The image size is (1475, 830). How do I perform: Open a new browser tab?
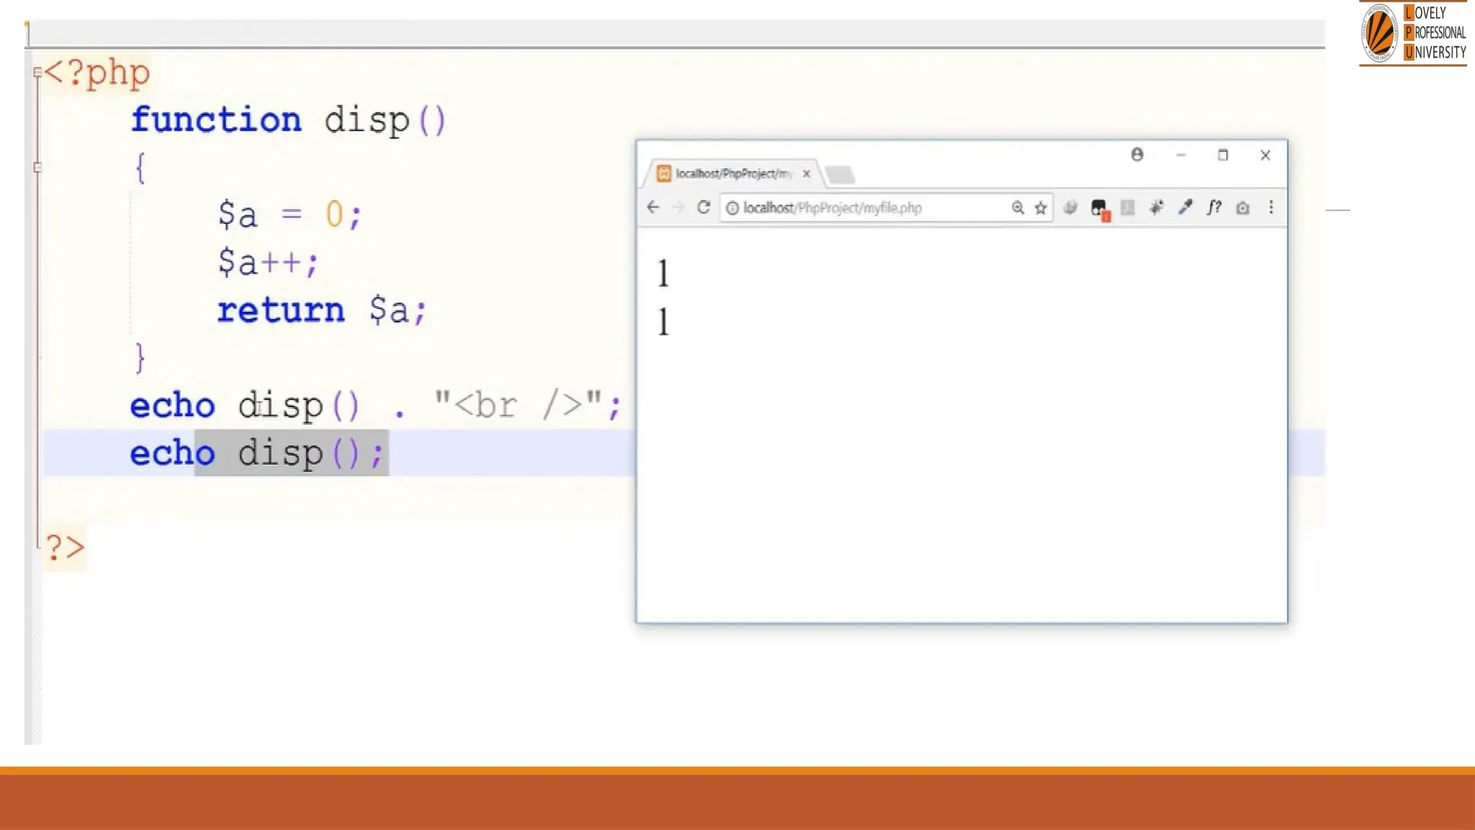[x=840, y=174]
